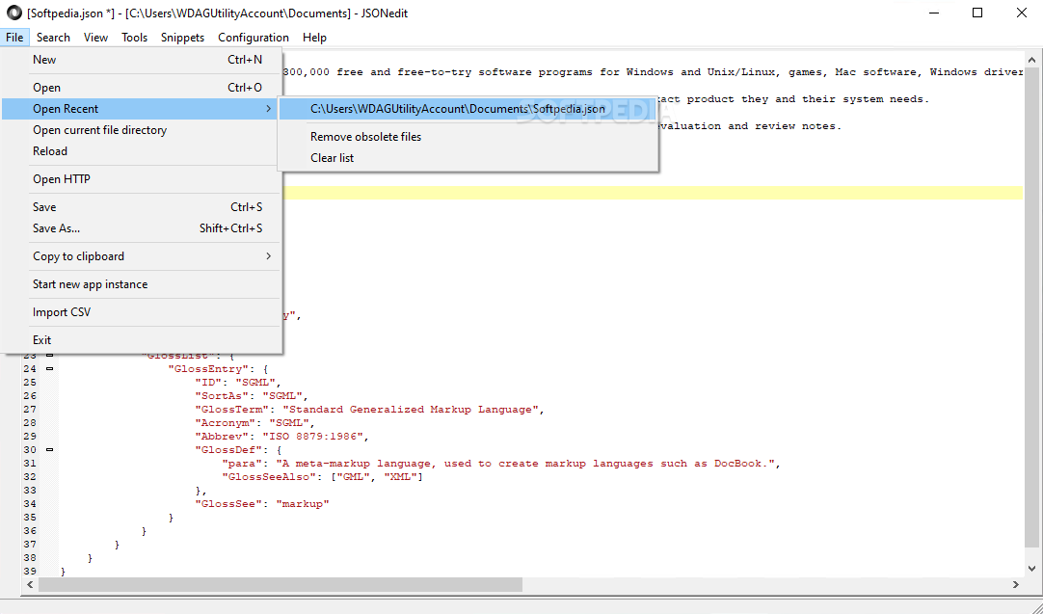Screen dimensions: 1043x614
Task: Click the "XML" value on line 32
Action: click(400, 477)
